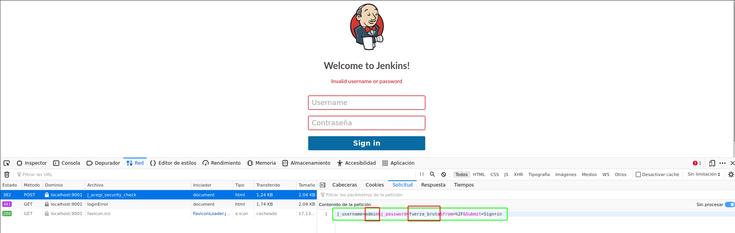Screen dimensions: 735x233
Task: Filter requests by Imágenes
Action: coord(566,174)
